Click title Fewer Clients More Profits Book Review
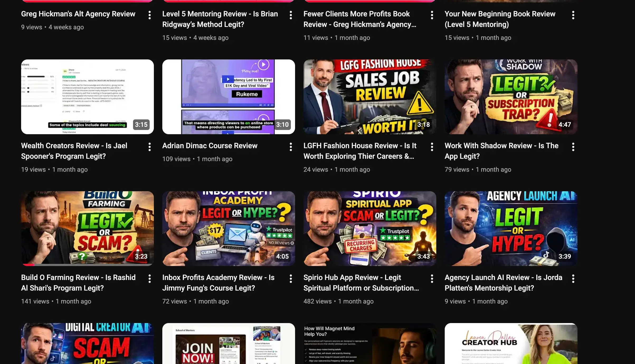 (x=360, y=19)
